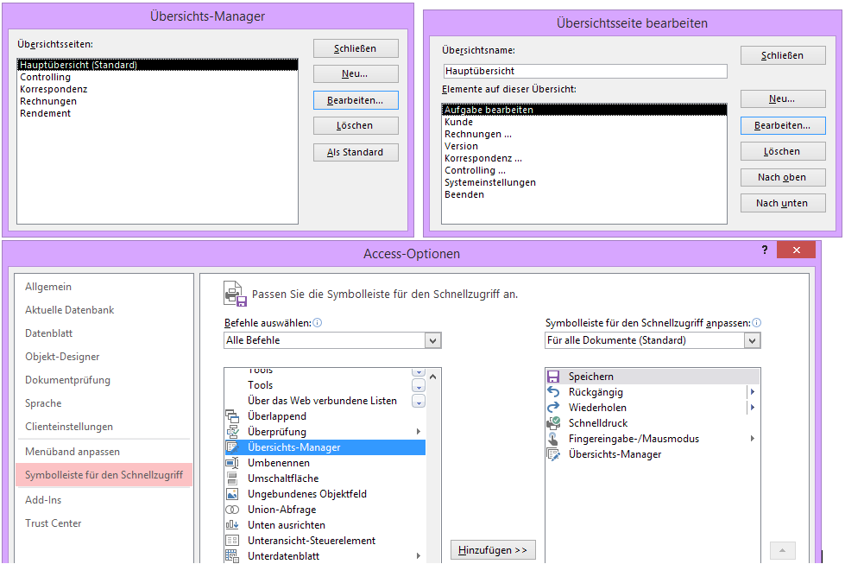
Task: Open the Für alle Dokumente dropdown
Action: click(x=752, y=340)
